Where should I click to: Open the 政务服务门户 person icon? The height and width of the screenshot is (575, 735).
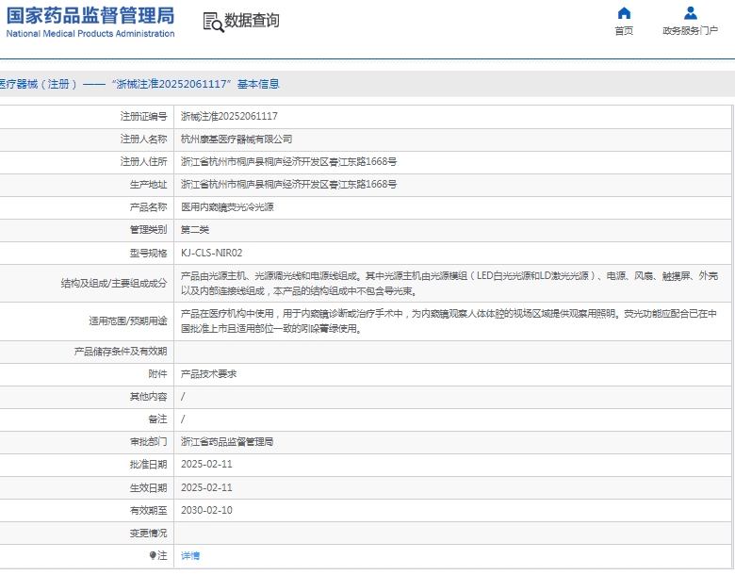[x=690, y=13]
